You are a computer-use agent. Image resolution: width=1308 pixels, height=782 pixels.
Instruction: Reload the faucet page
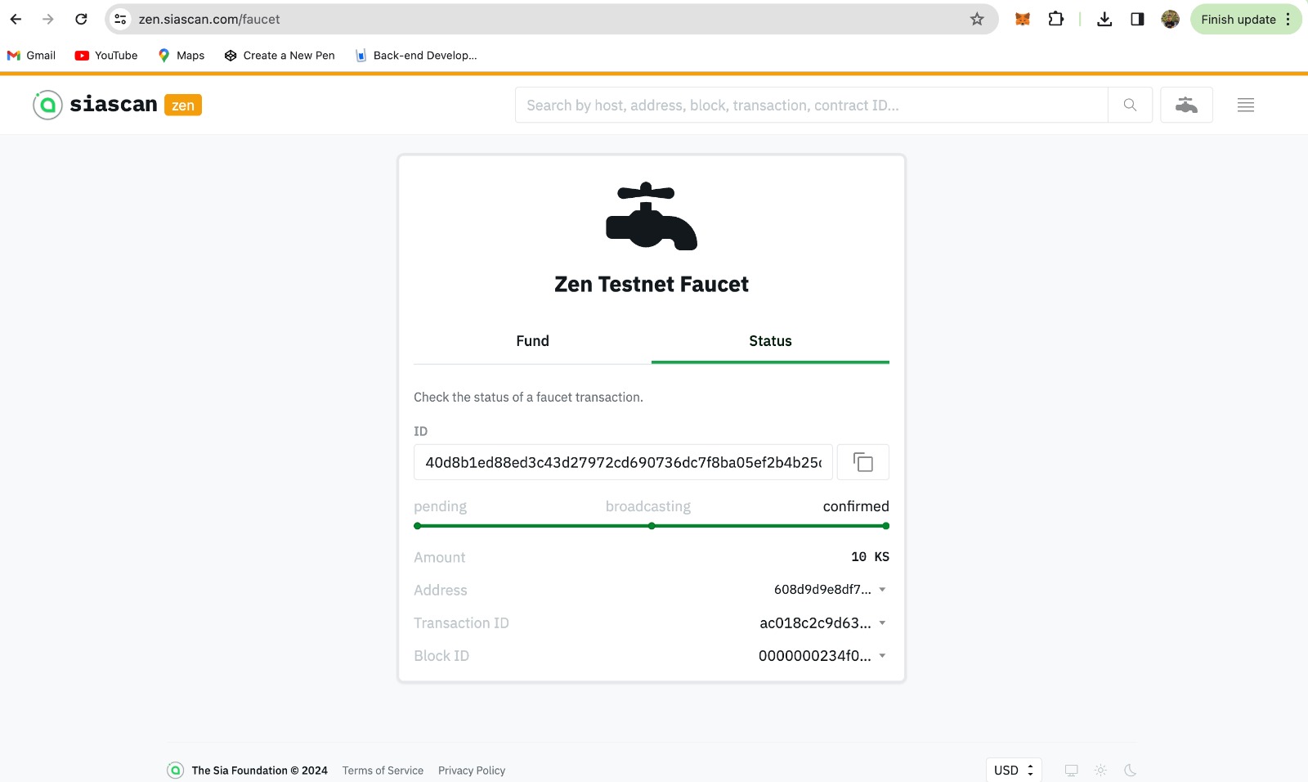tap(81, 19)
